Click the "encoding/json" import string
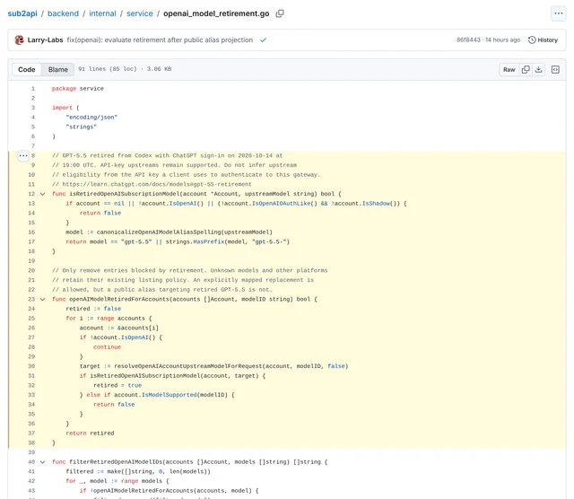Screen dimensions: 574x499 pyautogui.click(x=91, y=118)
